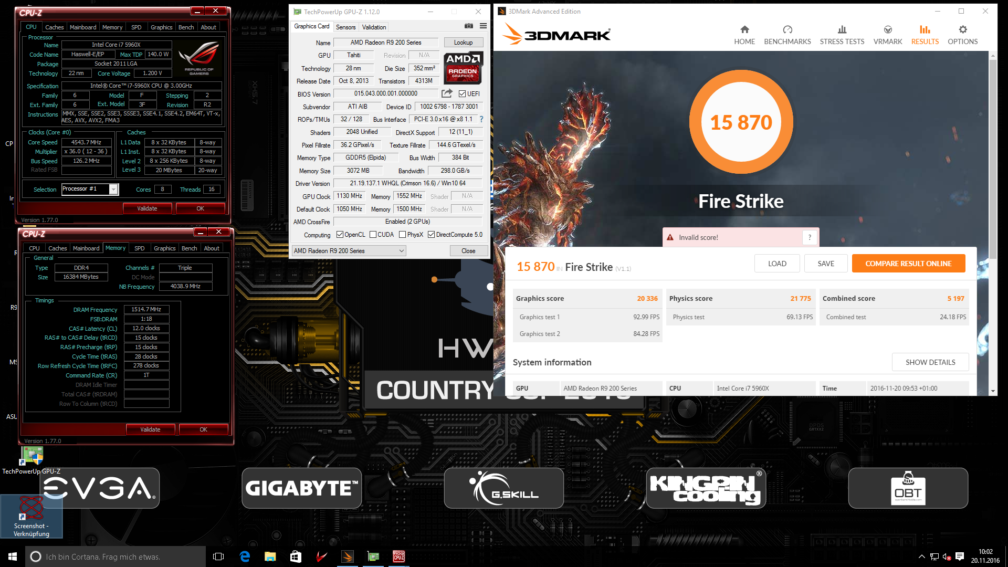Click LOAD in 3DMark results
This screenshot has height=567, width=1008.
[x=777, y=264]
